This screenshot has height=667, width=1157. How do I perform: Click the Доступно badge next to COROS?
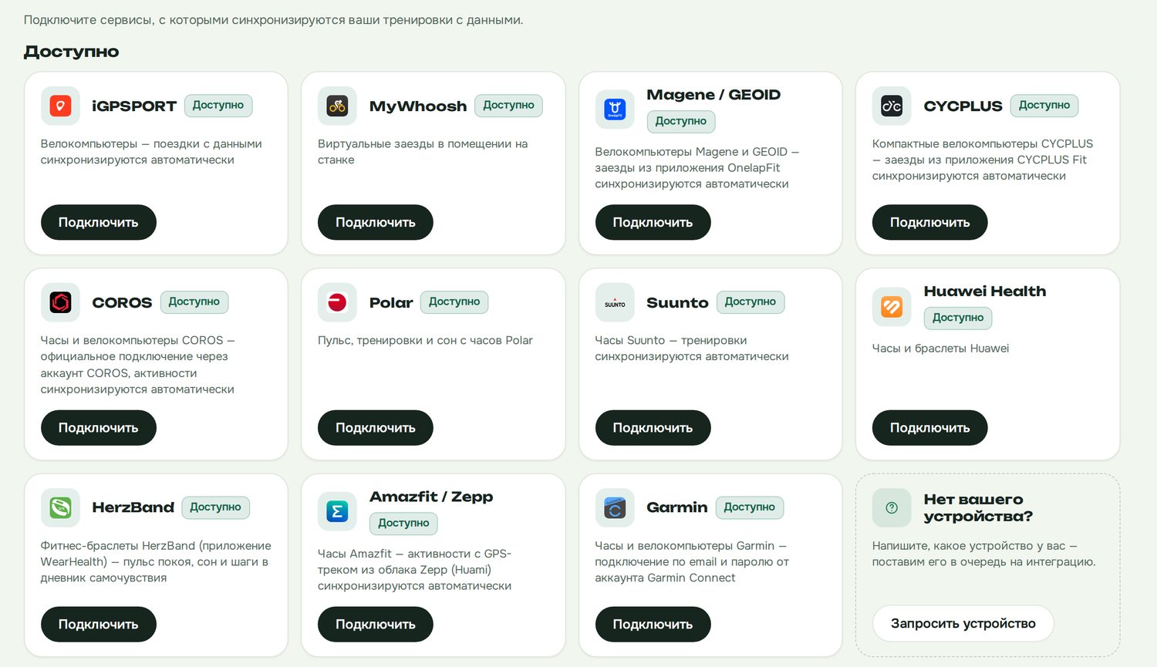click(194, 302)
